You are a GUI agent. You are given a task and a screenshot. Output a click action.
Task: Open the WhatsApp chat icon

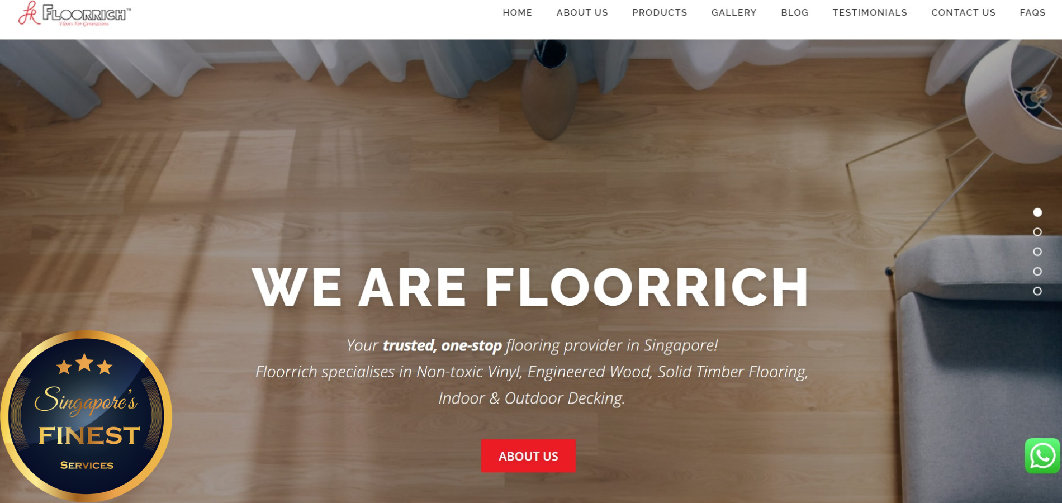(1042, 455)
